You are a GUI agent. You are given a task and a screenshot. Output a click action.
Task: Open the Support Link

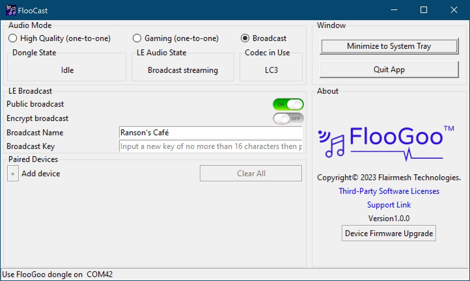point(389,205)
